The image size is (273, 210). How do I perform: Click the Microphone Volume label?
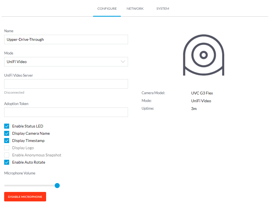coord(20,173)
